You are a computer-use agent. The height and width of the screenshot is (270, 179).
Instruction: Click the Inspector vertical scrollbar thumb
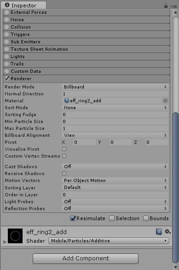176,188
